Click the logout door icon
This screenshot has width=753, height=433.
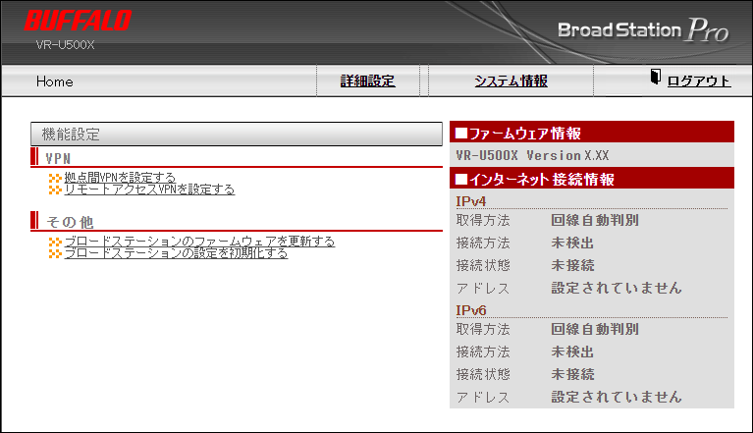[x=656, y=77]
